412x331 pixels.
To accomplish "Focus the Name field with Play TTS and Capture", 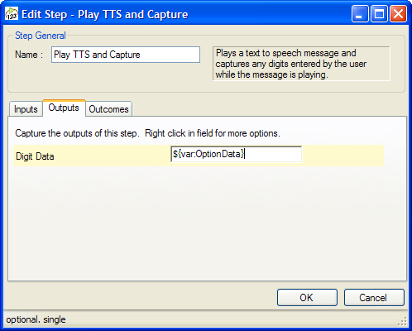I will [x=126, y=55].
